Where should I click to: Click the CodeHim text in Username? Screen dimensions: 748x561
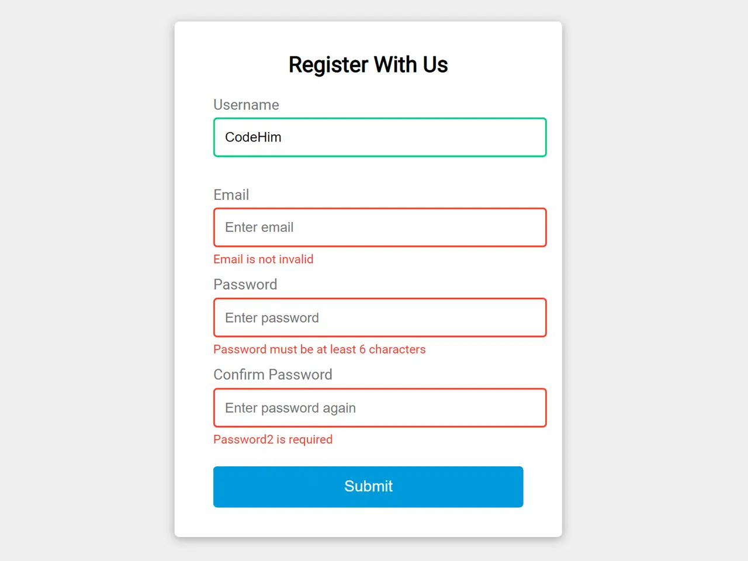tap(252, 137)
